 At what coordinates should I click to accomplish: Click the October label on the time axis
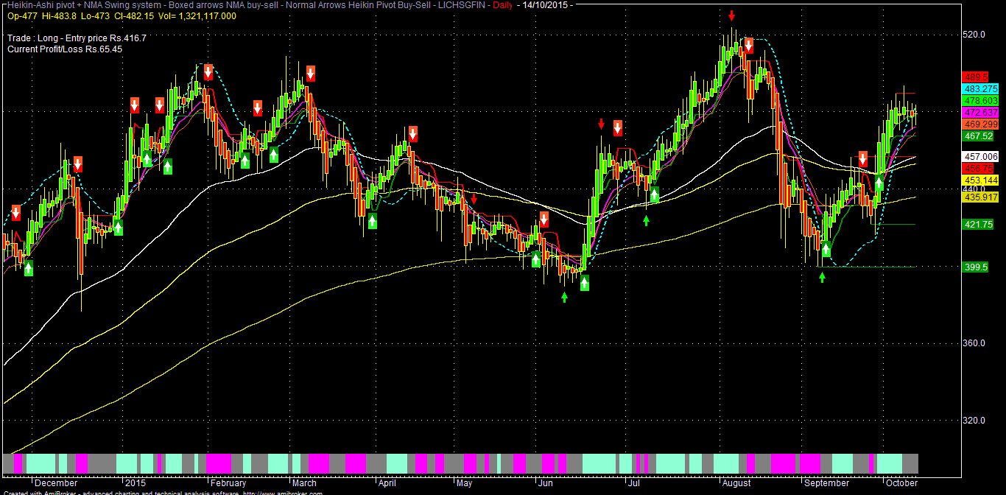click(902, 484)
